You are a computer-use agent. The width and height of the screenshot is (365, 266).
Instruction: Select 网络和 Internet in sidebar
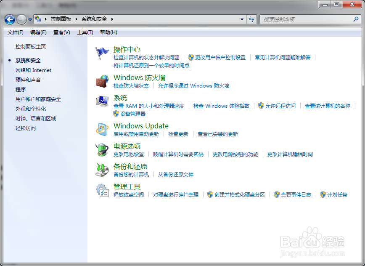tap(33, 70)
